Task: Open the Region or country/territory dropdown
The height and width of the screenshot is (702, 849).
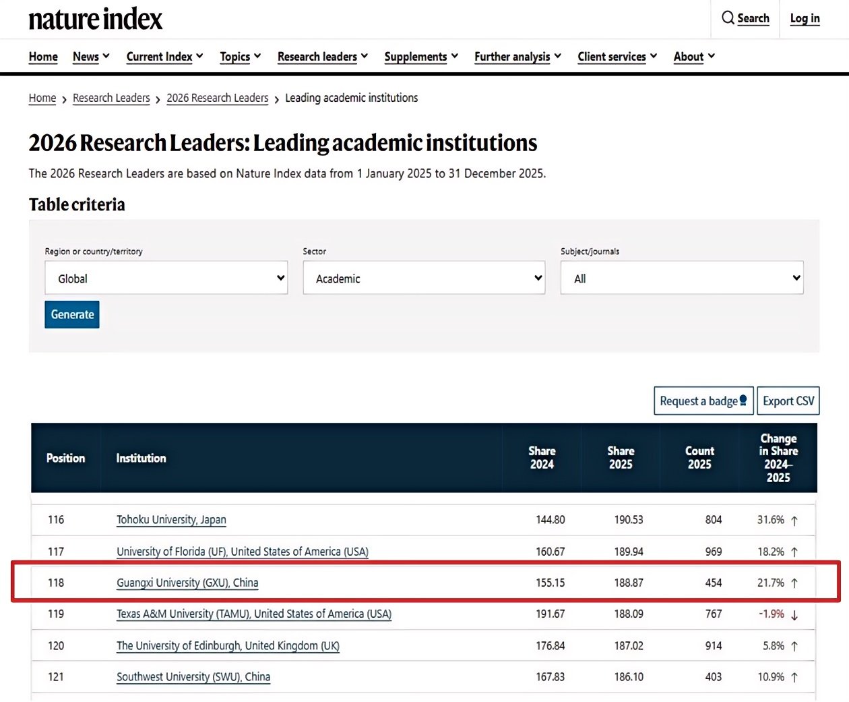Action: pos(166,278)
